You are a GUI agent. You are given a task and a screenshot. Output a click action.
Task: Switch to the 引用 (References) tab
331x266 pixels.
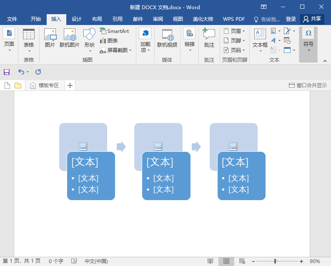(x=118, y=19)
